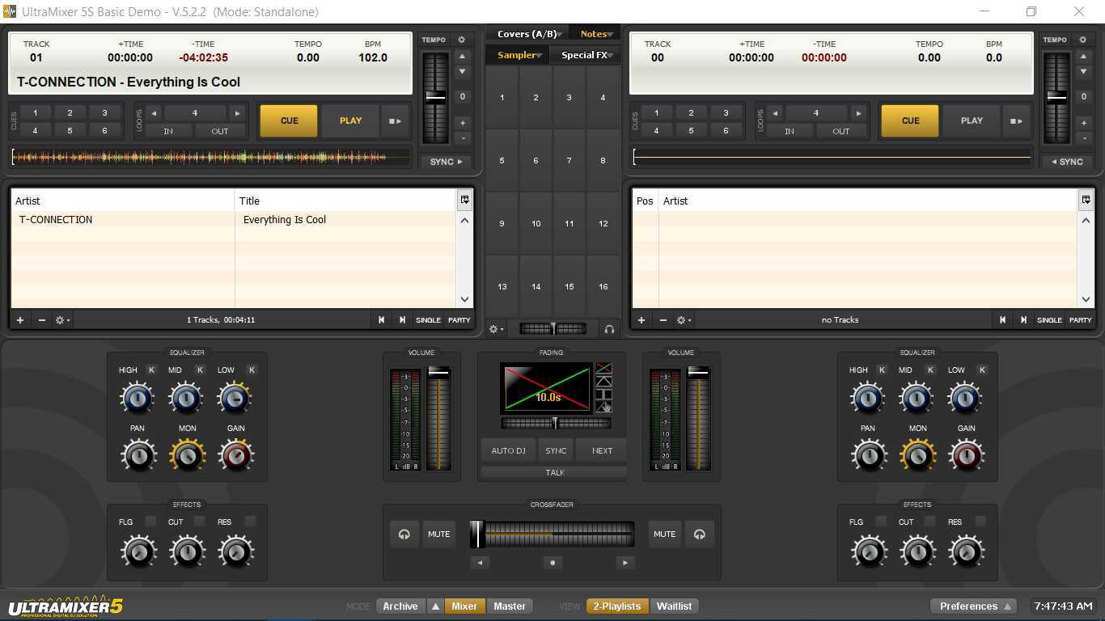This screenshot has height=621, width=1105.
Task: Expand the Preferences menu
Action: pos(973,606)
